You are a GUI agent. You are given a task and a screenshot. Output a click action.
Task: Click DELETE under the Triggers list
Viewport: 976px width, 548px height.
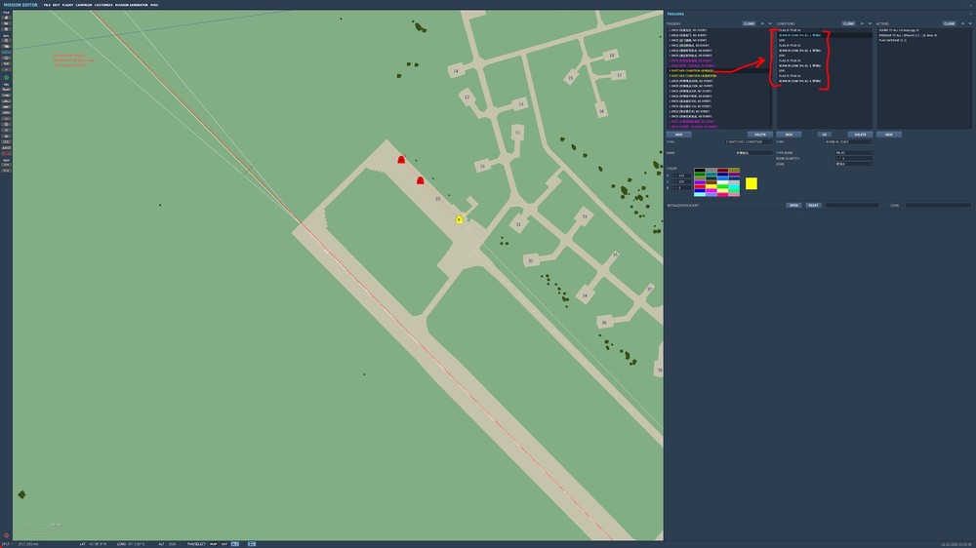[760, 135]
